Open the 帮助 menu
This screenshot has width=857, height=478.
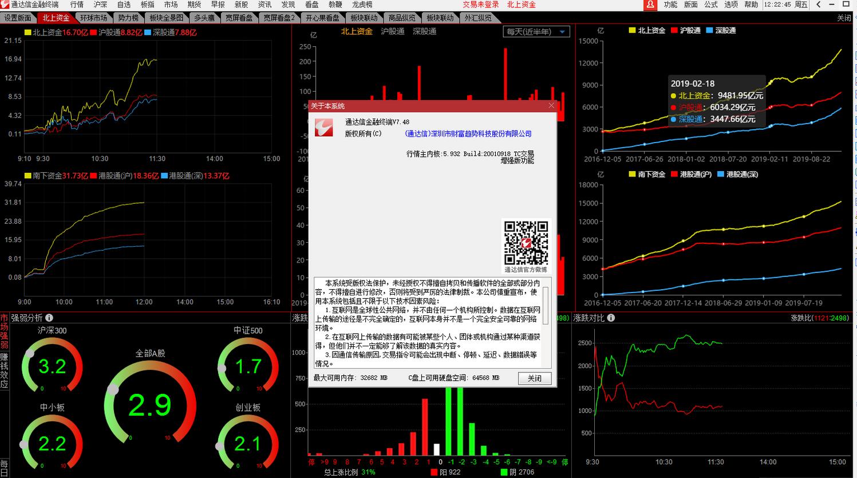[751, 5]
